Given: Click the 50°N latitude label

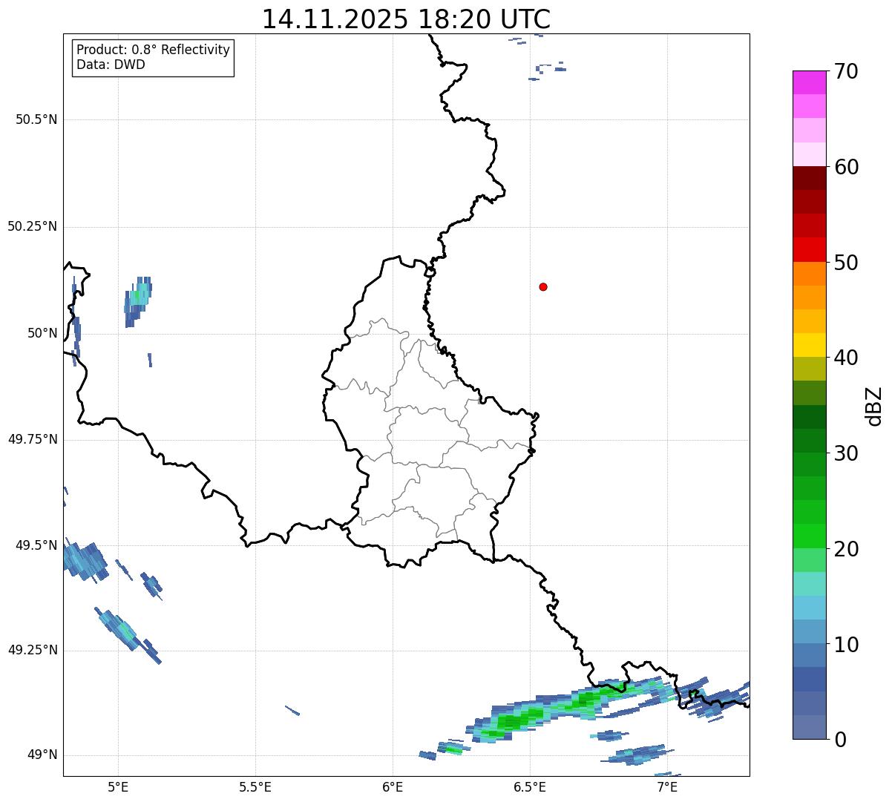Looking at the screenshot, I should tap(42, 333).
